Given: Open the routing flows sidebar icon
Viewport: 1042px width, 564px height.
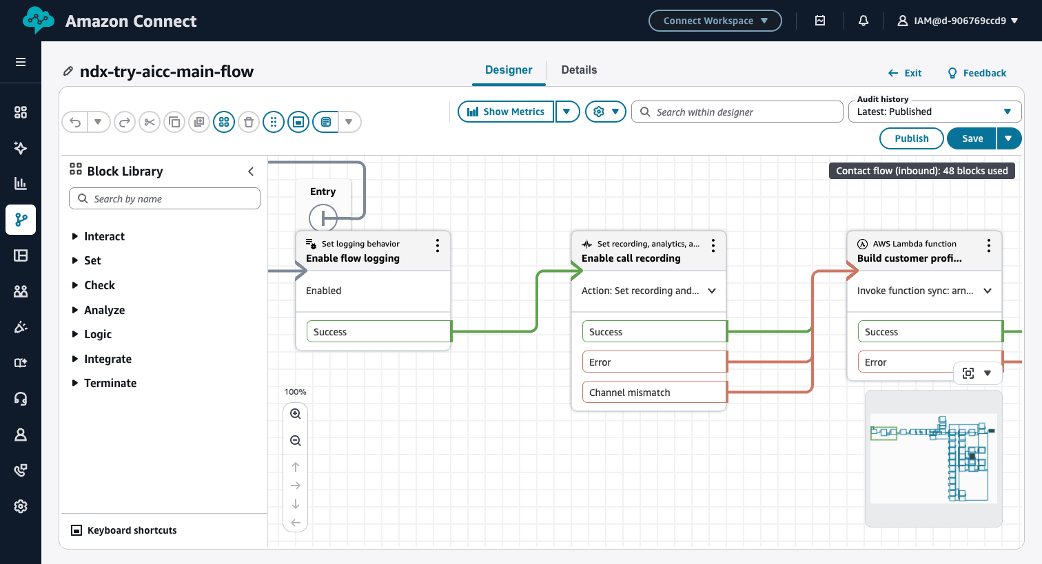Looking at the screenshot, I should (x=21, y=220).
